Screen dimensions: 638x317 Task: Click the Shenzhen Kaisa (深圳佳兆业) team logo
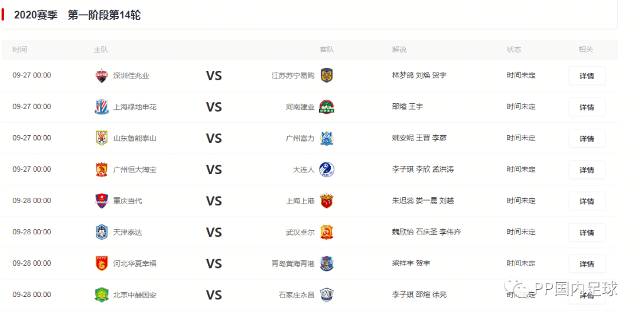[x=102, y=76]
